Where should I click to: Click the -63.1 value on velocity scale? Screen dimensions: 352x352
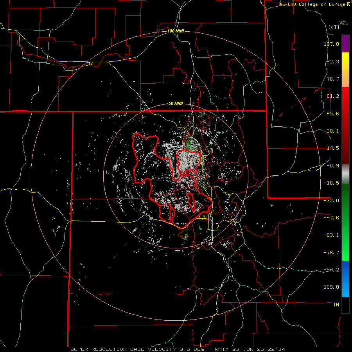click(x=331, y=235)
